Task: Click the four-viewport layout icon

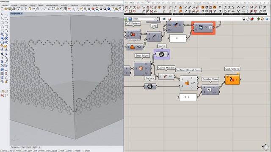Action: pyautogui.click(x=65, y=9)
